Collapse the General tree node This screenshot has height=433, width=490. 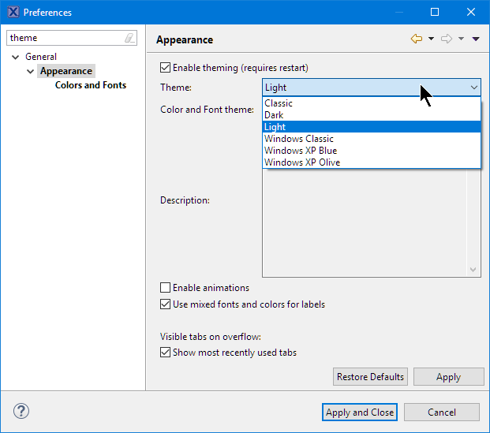(16, 57)
